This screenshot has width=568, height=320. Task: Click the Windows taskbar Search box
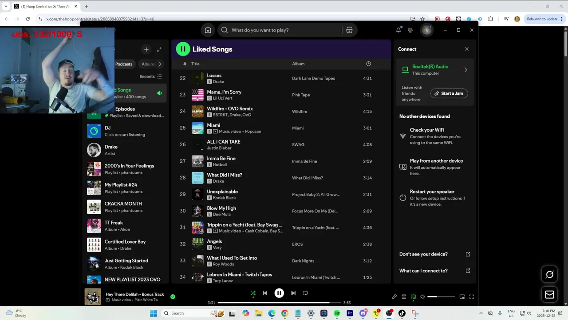coord(193,313)
